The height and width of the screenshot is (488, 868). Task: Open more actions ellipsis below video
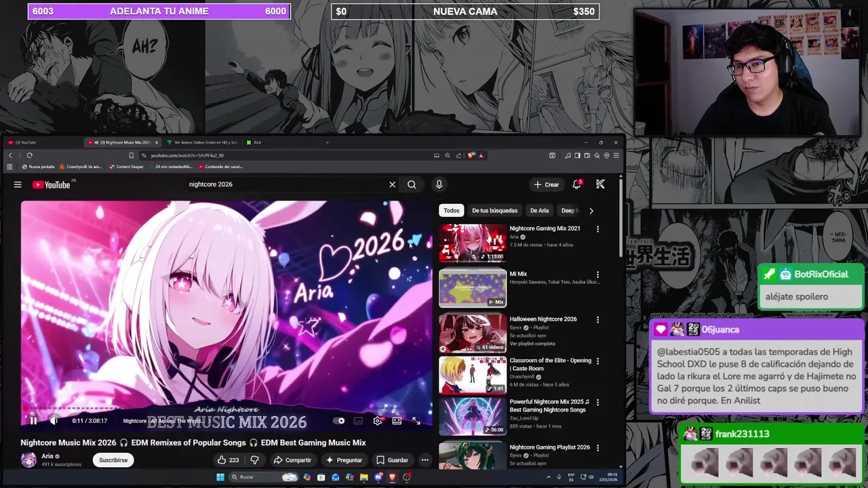tap(425, 460)
